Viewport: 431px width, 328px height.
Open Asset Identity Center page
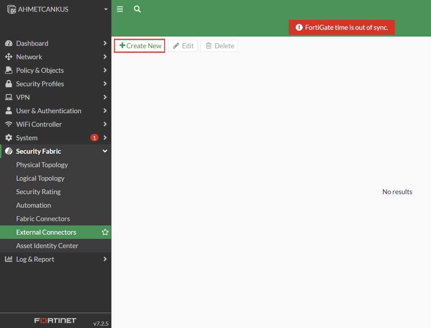[x=56, y=246]
